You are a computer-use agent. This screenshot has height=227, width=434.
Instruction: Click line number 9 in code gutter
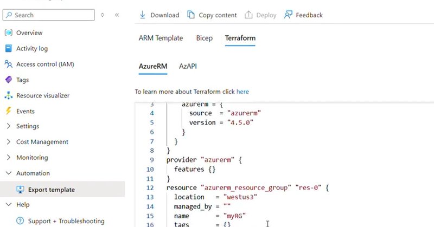152,160
